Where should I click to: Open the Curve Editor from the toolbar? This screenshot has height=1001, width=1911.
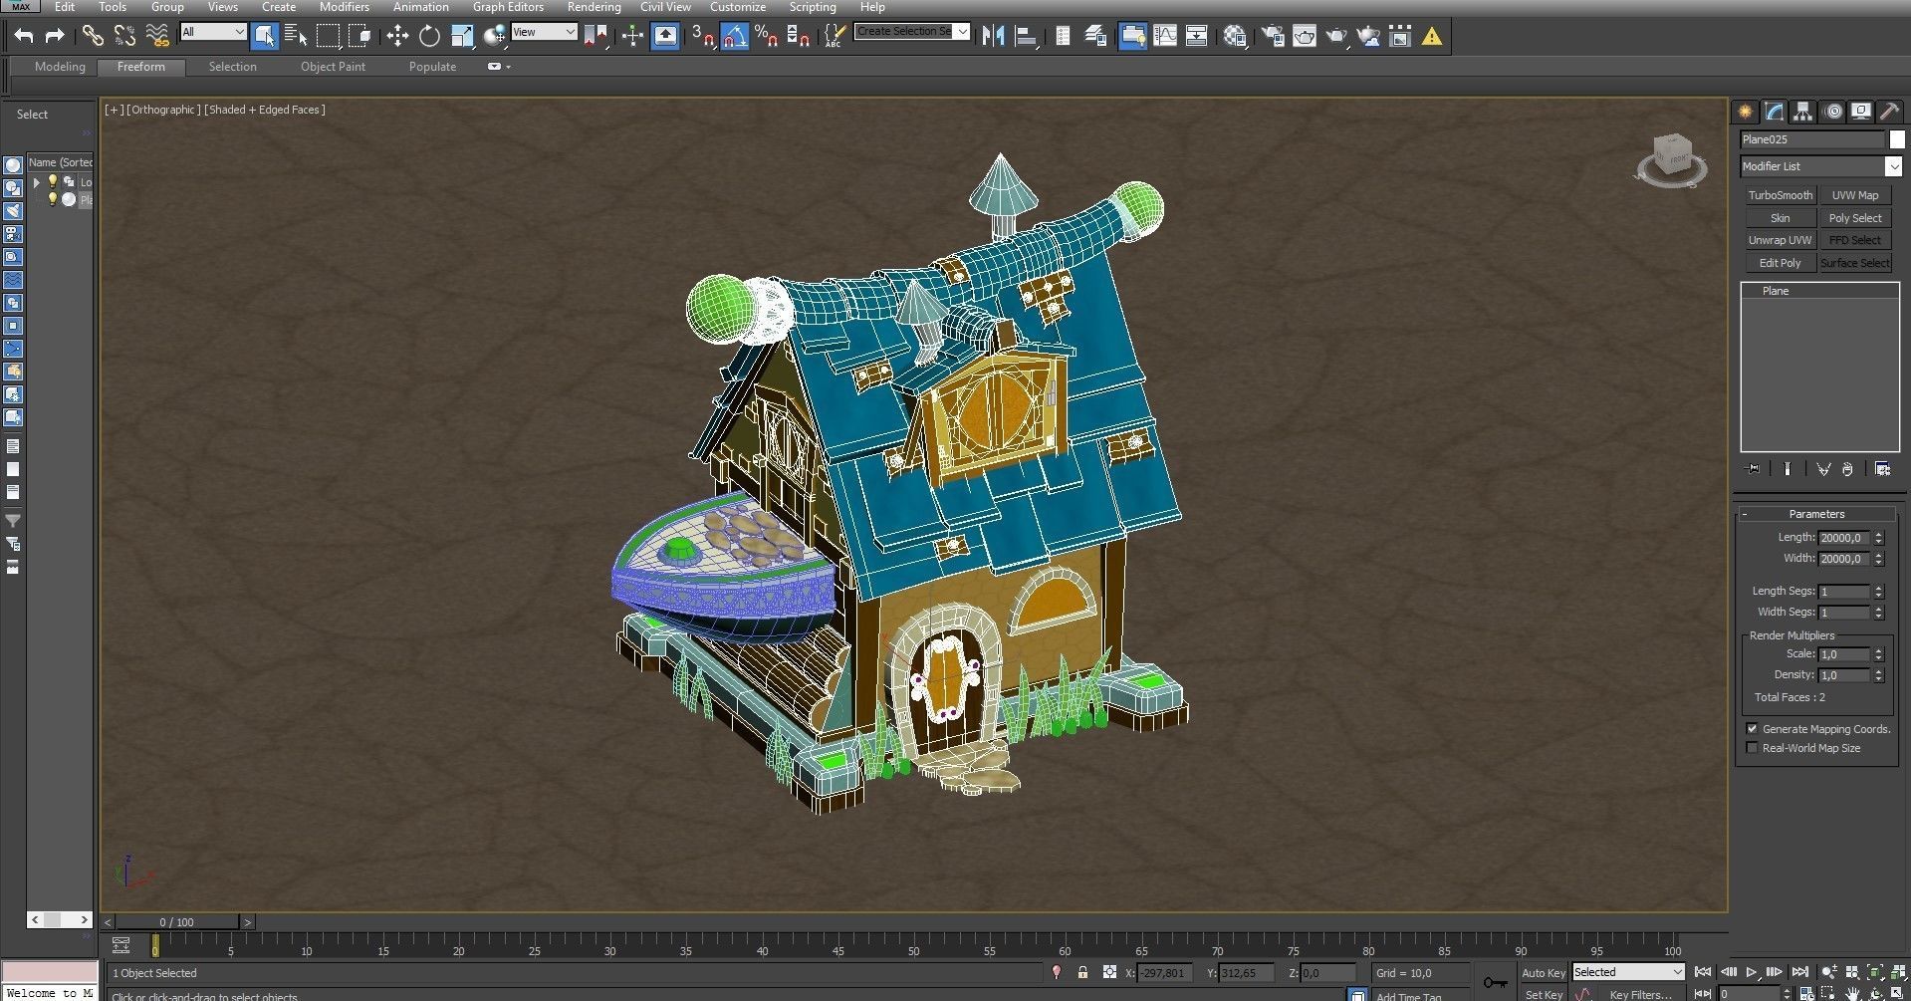[1164, 37]
